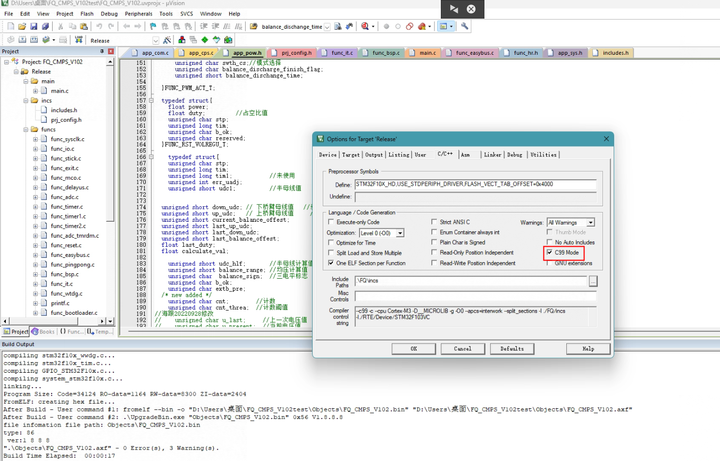Click the Defaults button

512,349
